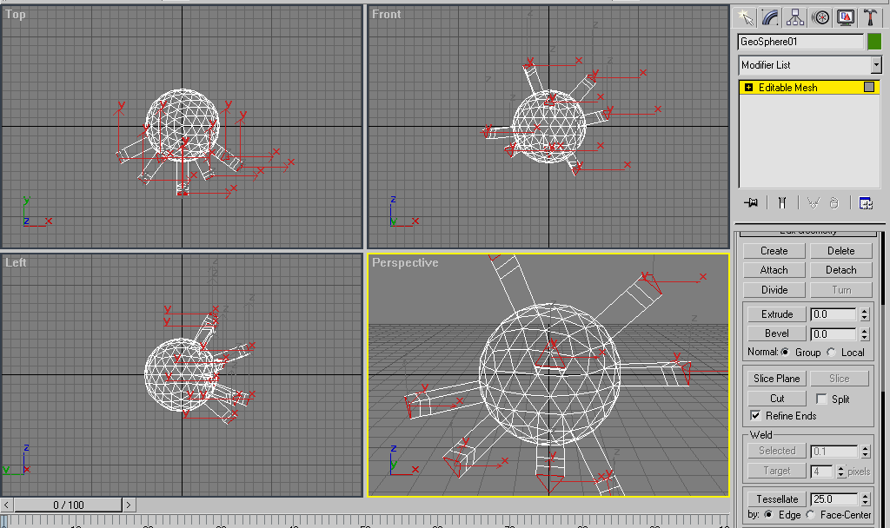Click the Tessellate 25.0 value field

point(834,499)
